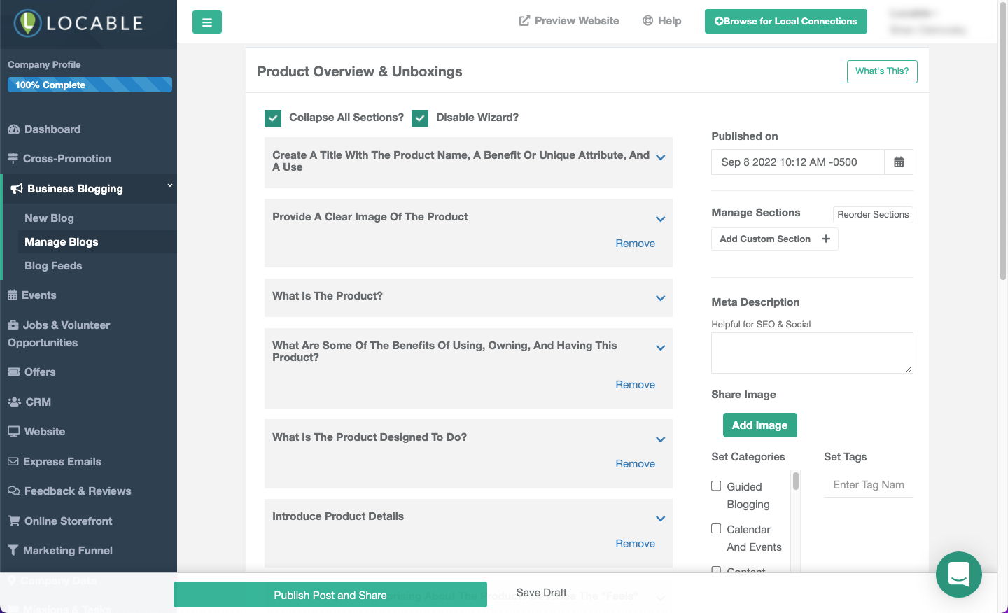
Task: Click the Meta Description text area
Action: tap(812, 353)
